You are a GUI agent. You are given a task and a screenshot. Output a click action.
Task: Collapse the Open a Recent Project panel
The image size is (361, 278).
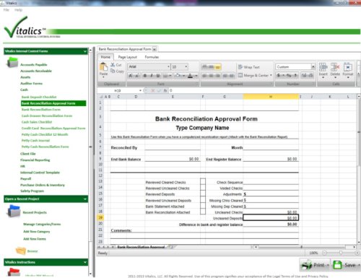tap(85, 199)
